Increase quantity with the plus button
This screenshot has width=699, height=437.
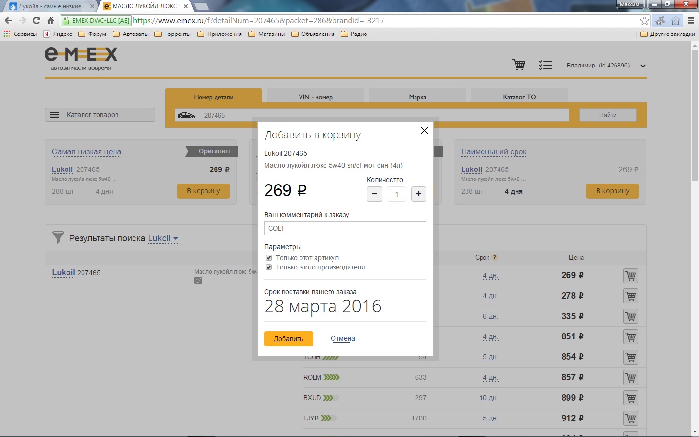tap(418, 194)
